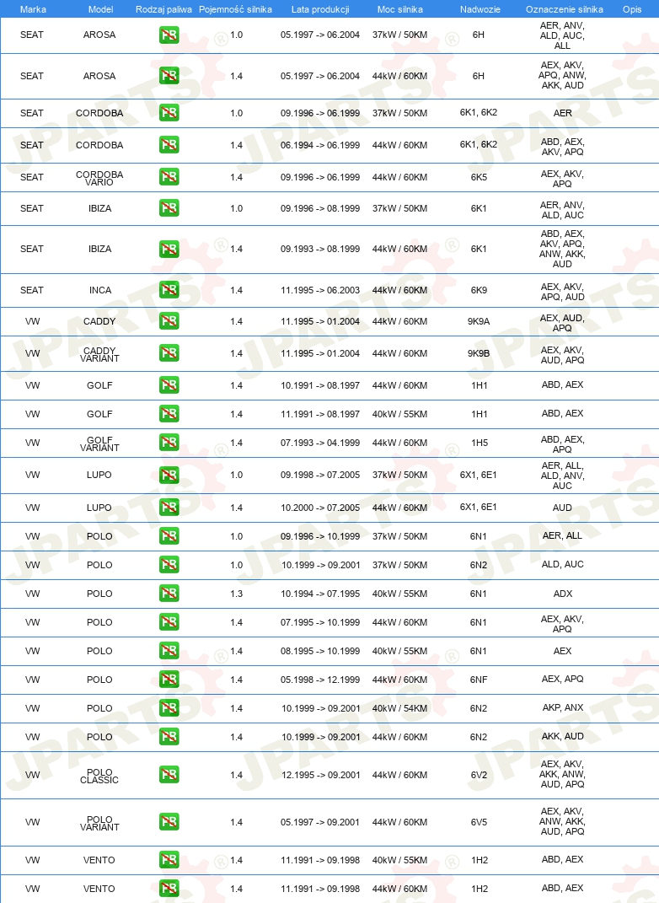The image size is (659, 903).
Task: Click fuel icon in SEAT CORDOBA 1.4 row
Action: click(169, 144)
